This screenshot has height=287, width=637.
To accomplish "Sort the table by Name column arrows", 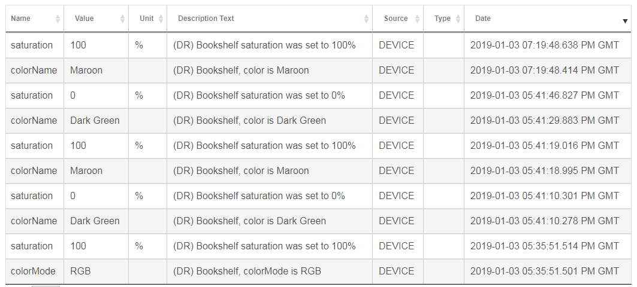I will pos(58,19).
